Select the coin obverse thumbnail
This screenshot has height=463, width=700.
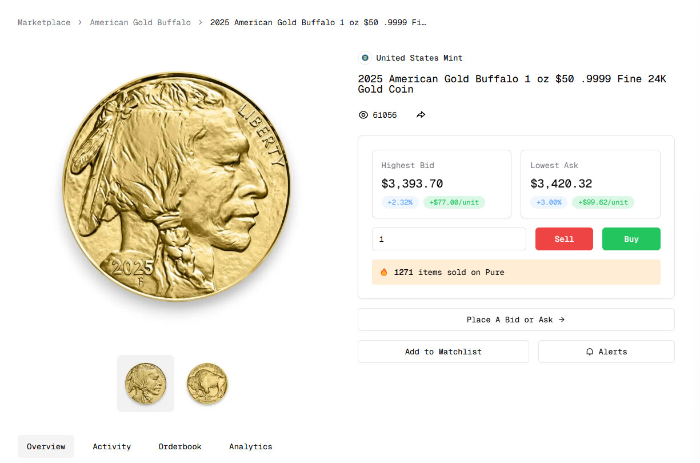click(x=146, y=383)
